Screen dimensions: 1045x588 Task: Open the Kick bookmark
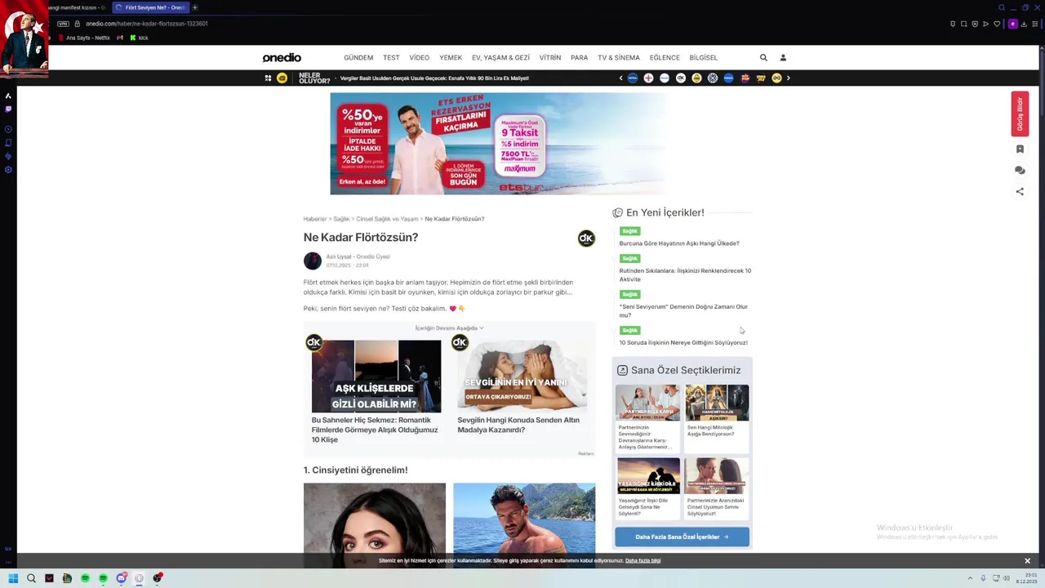point(139,38)
